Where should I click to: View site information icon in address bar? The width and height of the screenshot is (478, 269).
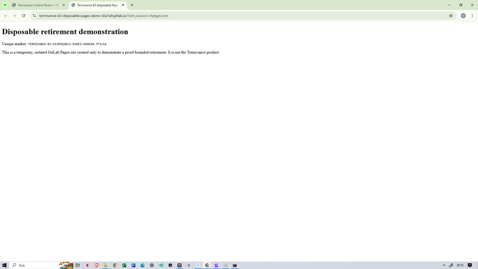(34, 15)
